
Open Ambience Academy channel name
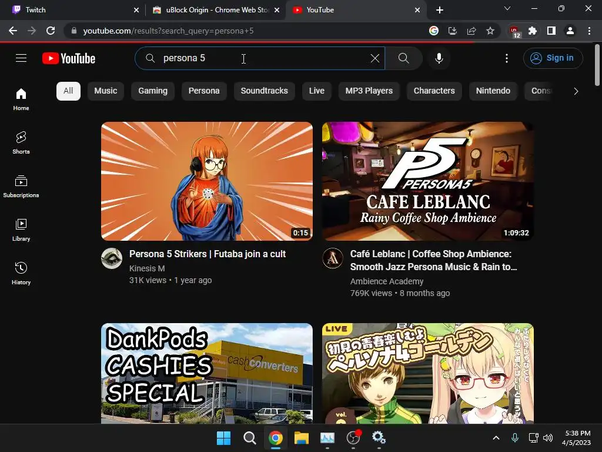(x=387, y=281)
